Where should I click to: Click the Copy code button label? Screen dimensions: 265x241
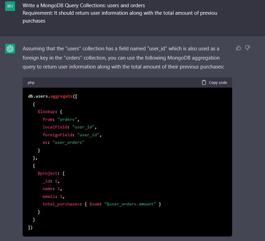coord(218,83)
